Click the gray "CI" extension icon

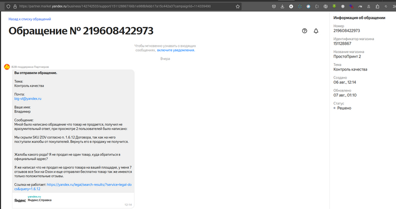(317, 7)
